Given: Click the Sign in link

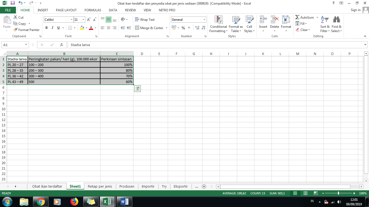Looking at the screenshot, I should tap(355, 10).
